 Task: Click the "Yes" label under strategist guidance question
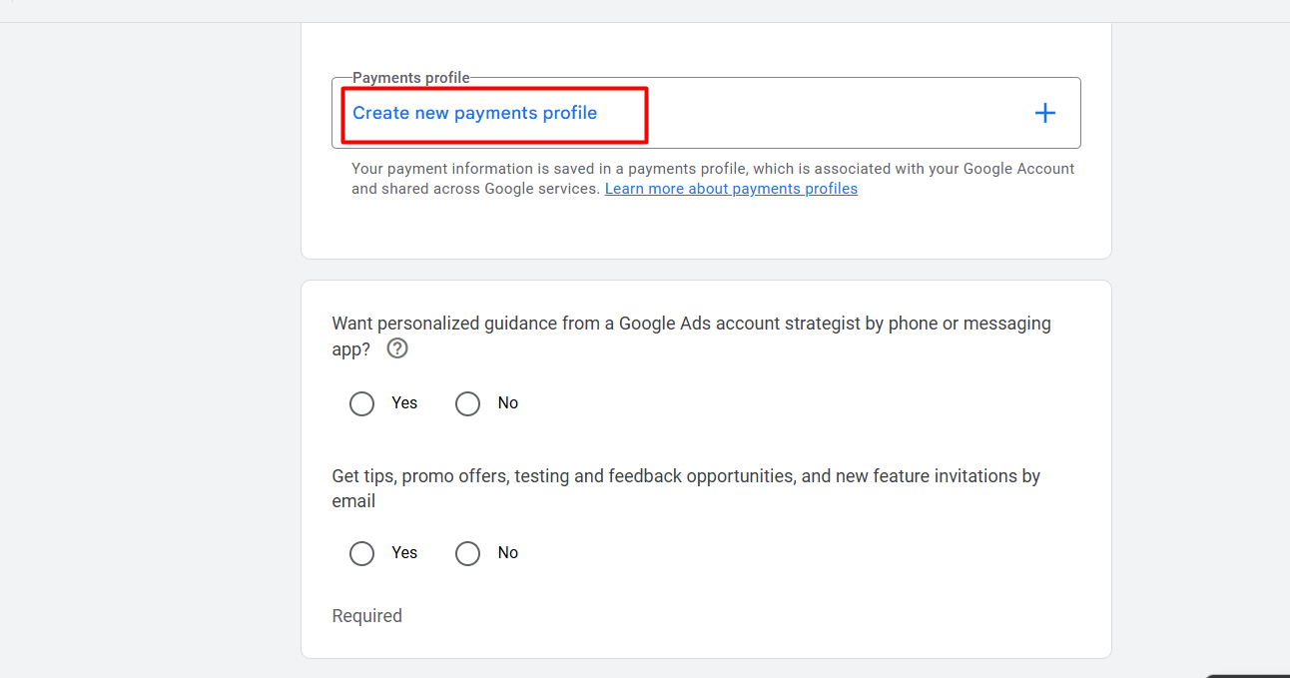[x=404, y=403]
